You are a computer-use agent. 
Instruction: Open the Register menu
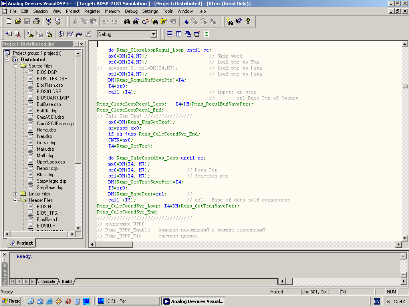92,11
